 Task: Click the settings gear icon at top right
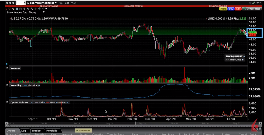[x=250, y=3]
